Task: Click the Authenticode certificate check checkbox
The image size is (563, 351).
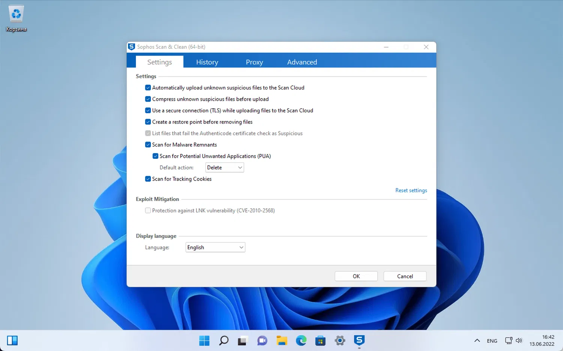Action: pyautogui.click(x=148, y=133)
